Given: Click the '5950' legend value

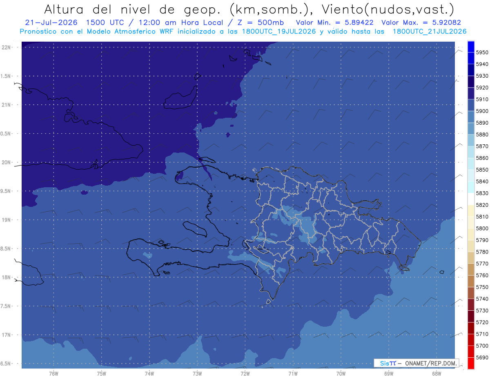Looking at the screenshot, I should [482, 53].
